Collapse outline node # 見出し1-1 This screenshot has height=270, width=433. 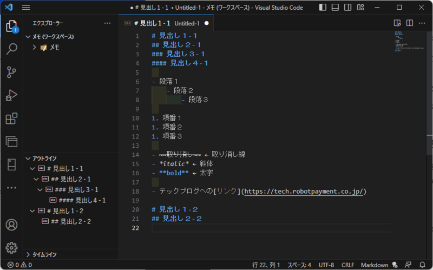(x=32, y=168)
